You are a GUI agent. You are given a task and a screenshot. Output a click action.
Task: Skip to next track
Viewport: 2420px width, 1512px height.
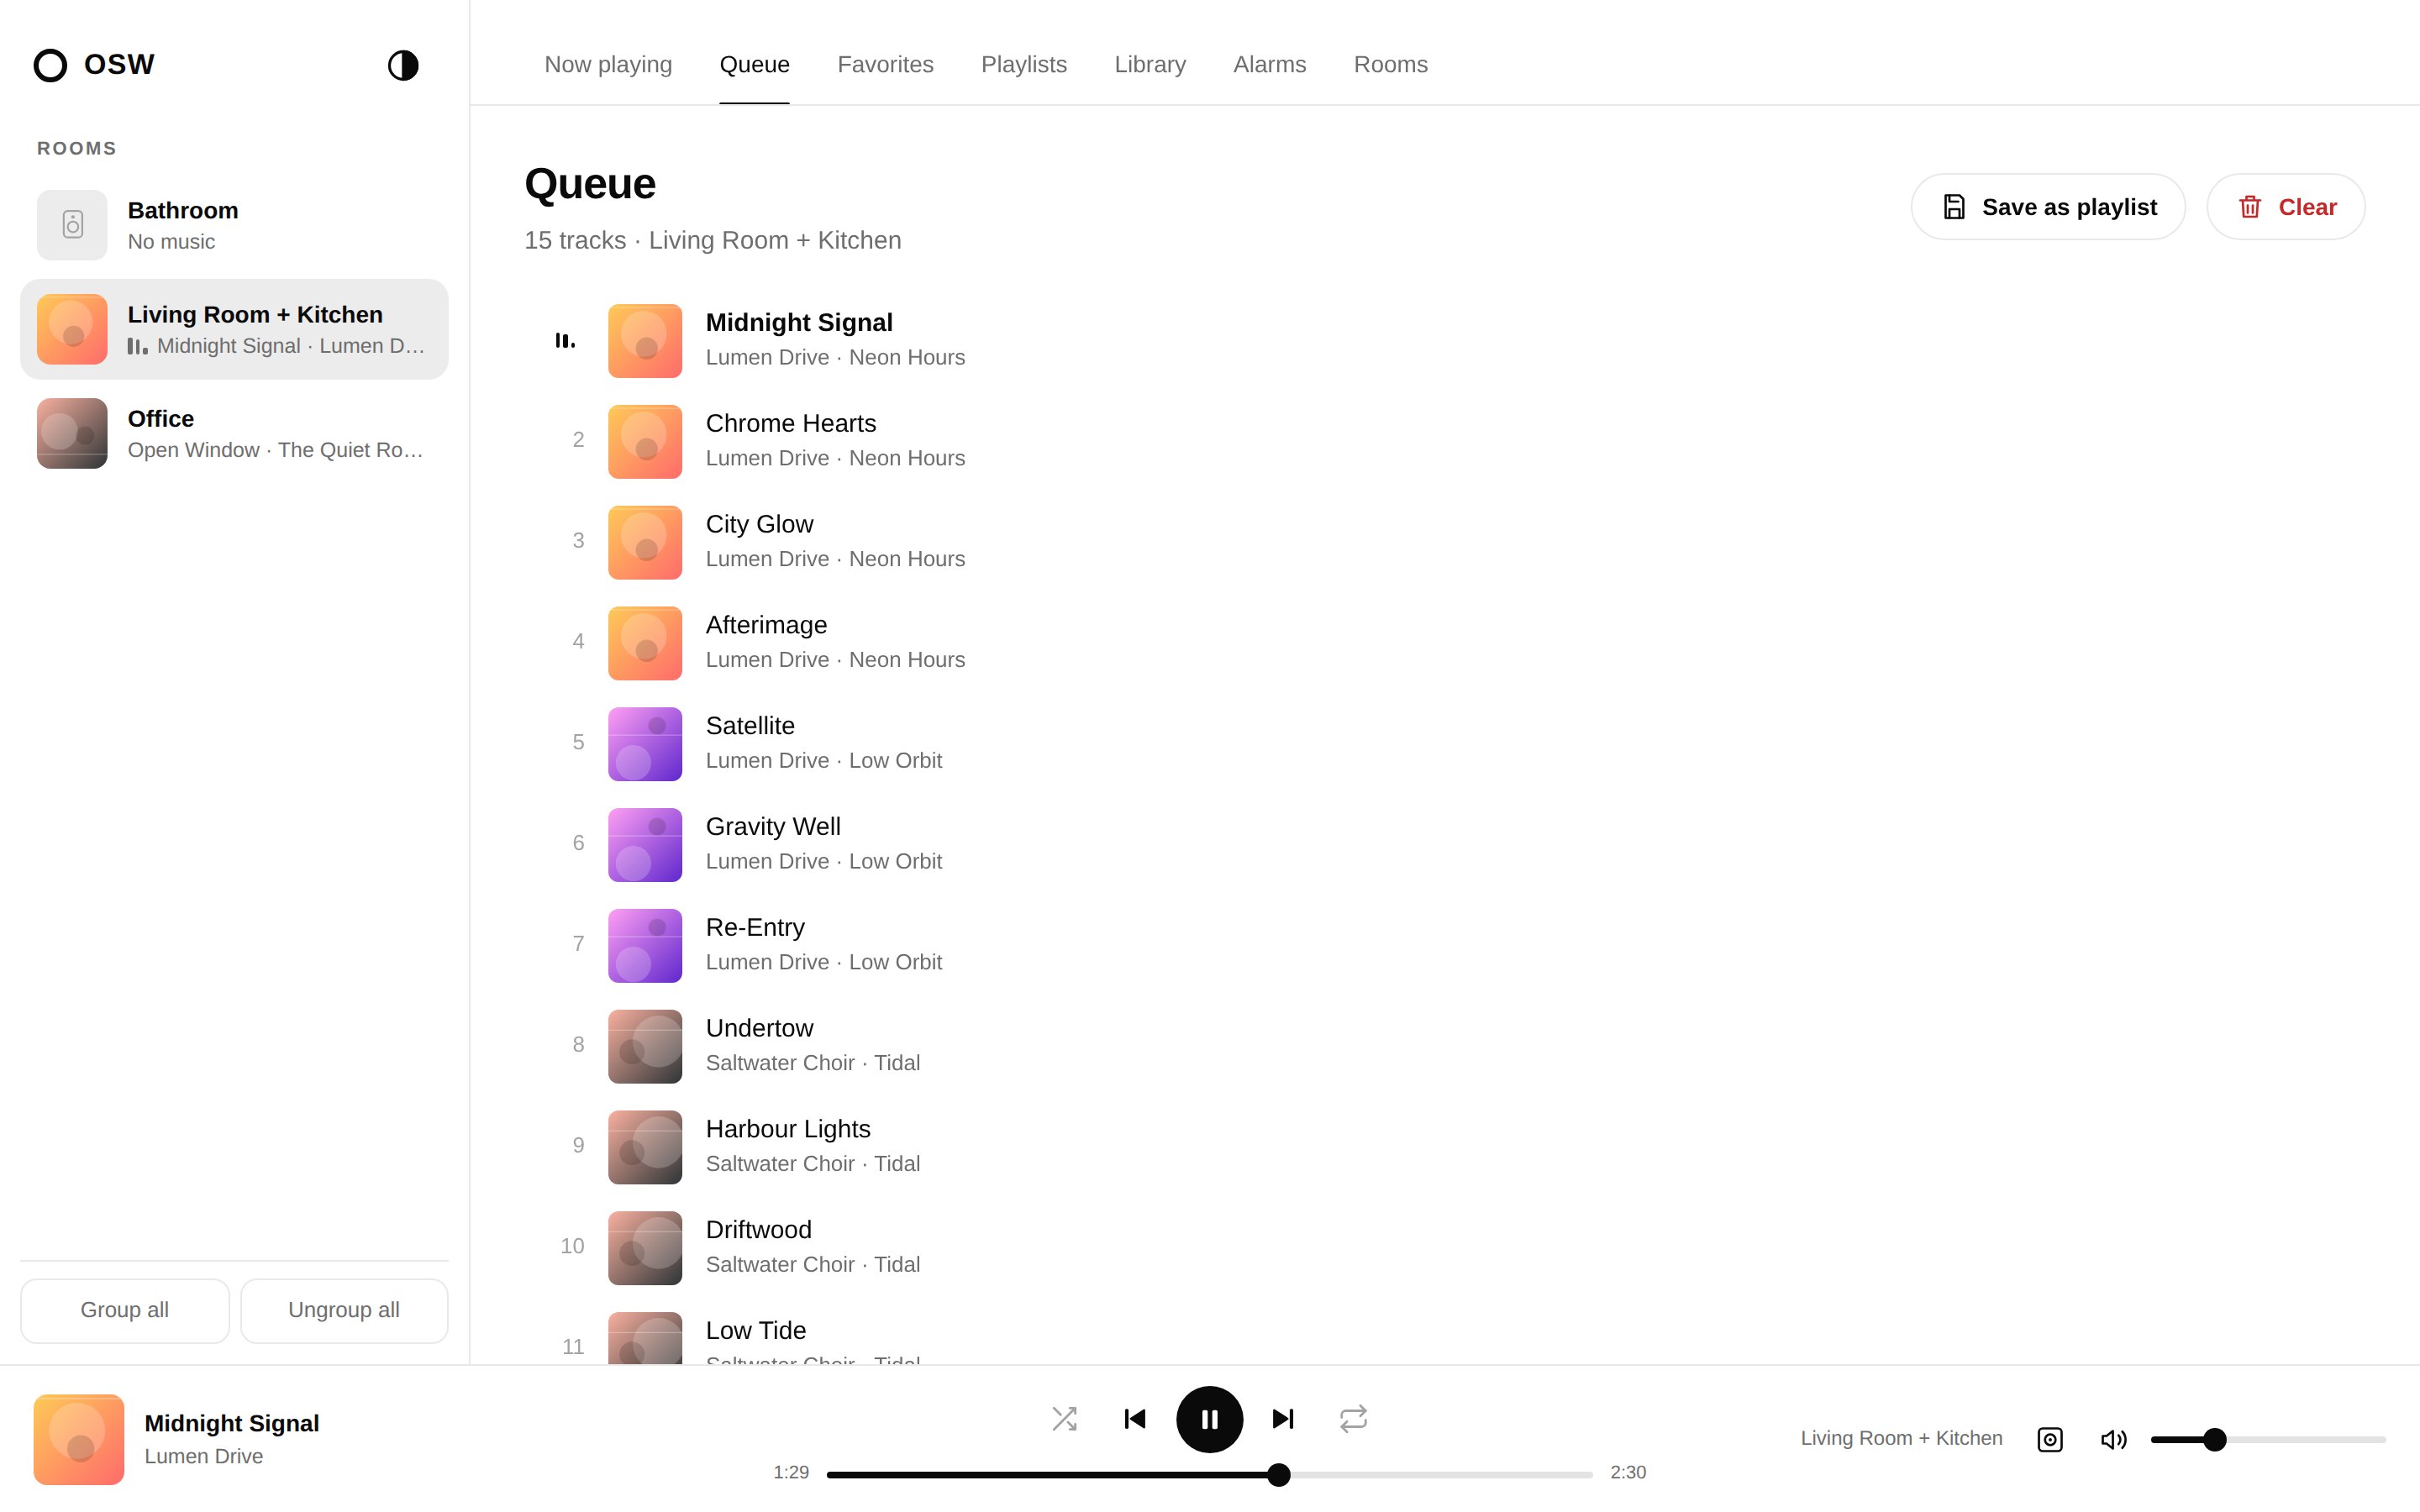click(x=1283, y=1418)
